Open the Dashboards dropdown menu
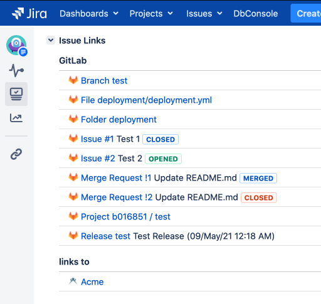Image resolution: width=321 pixels, height=304 pixels. pyautogui.click(x=89, y=14)
